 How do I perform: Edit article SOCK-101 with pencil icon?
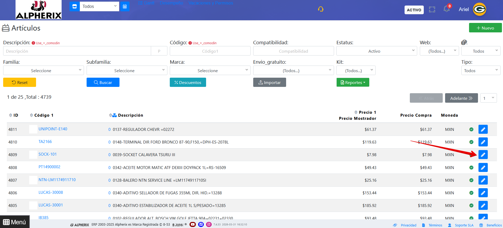483,155
